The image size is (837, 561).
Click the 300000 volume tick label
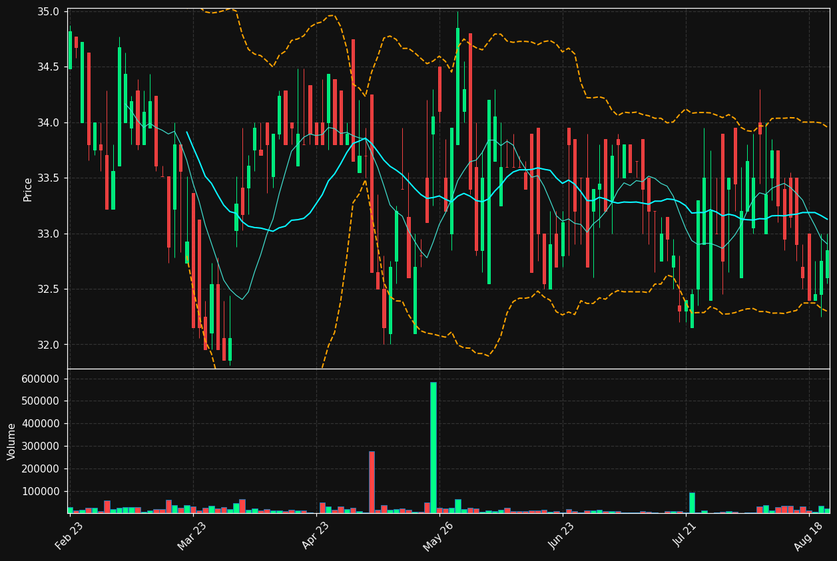(x=41, y=447)
